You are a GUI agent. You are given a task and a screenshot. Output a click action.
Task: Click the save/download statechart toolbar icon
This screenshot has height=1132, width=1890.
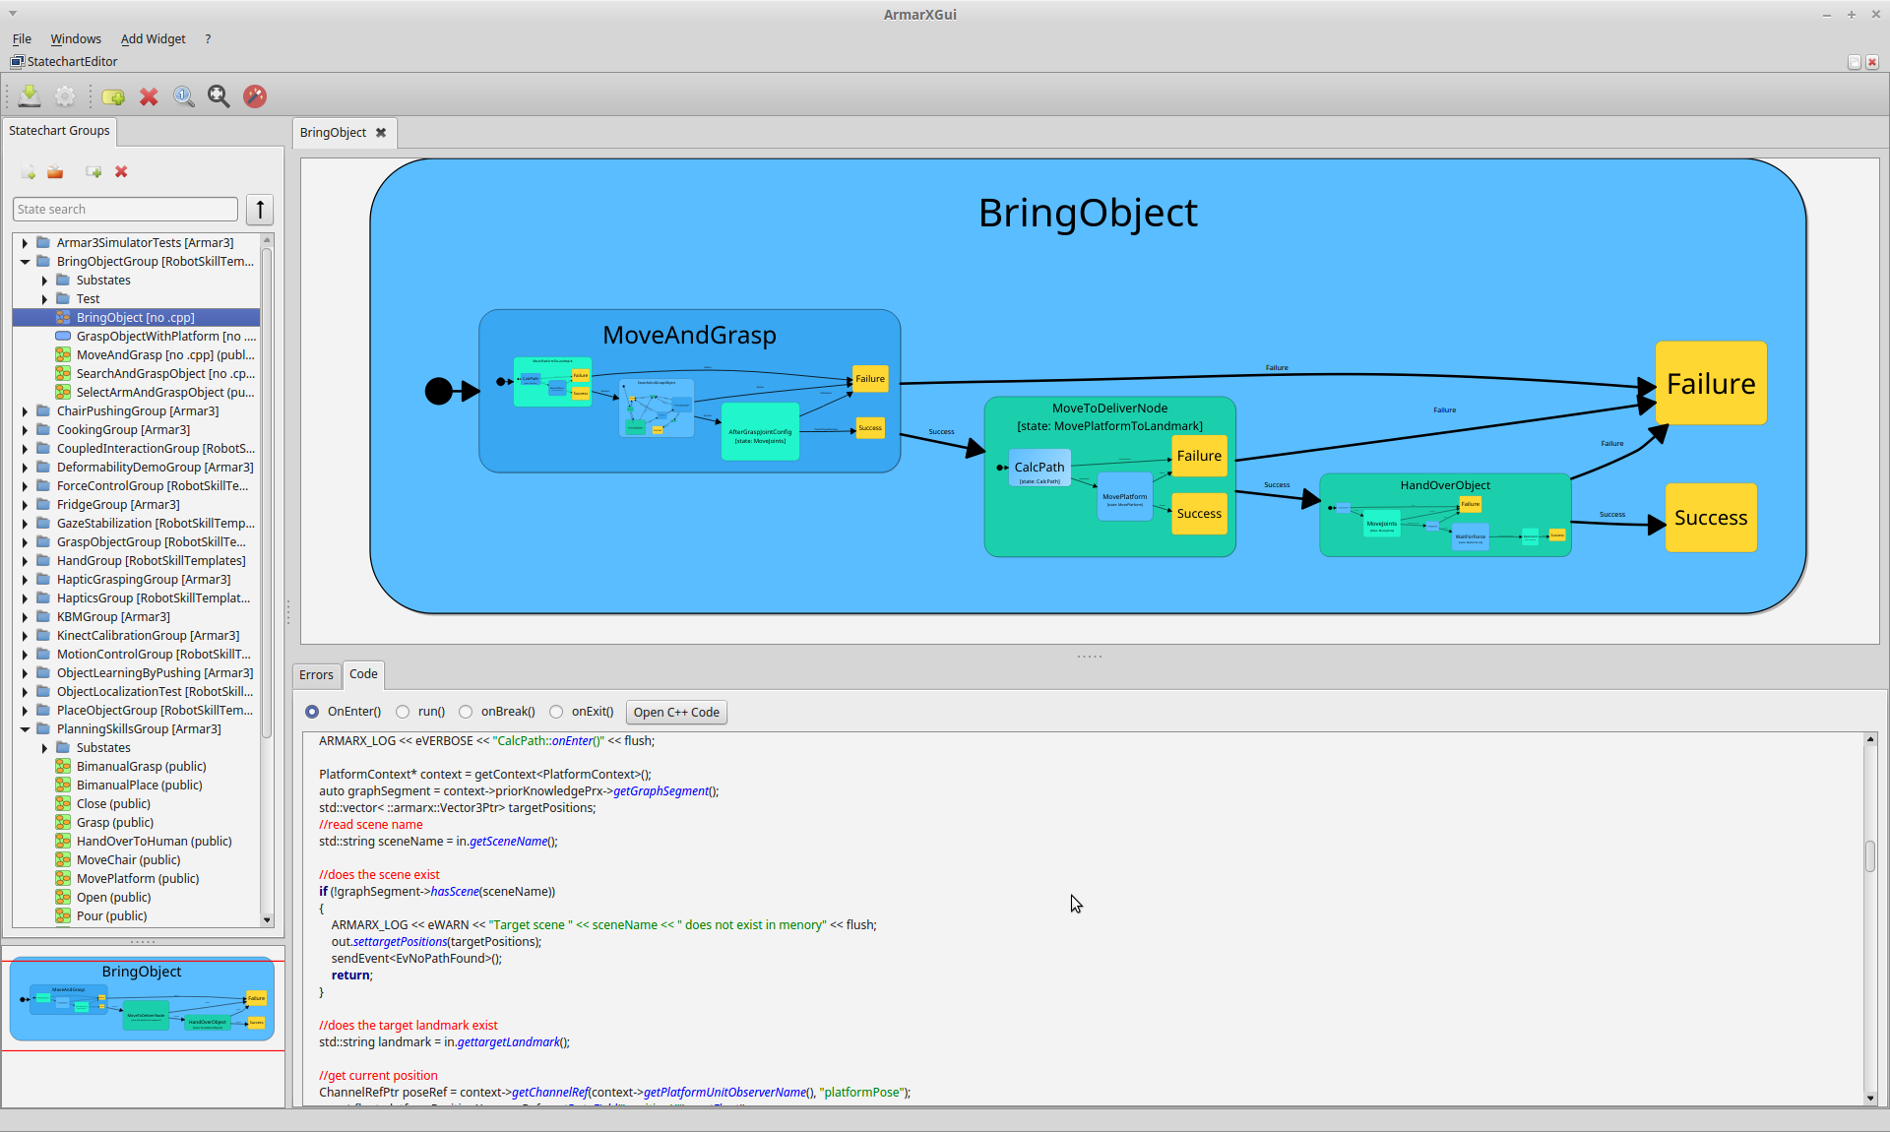pyautogui.click(x=30, y=95)
